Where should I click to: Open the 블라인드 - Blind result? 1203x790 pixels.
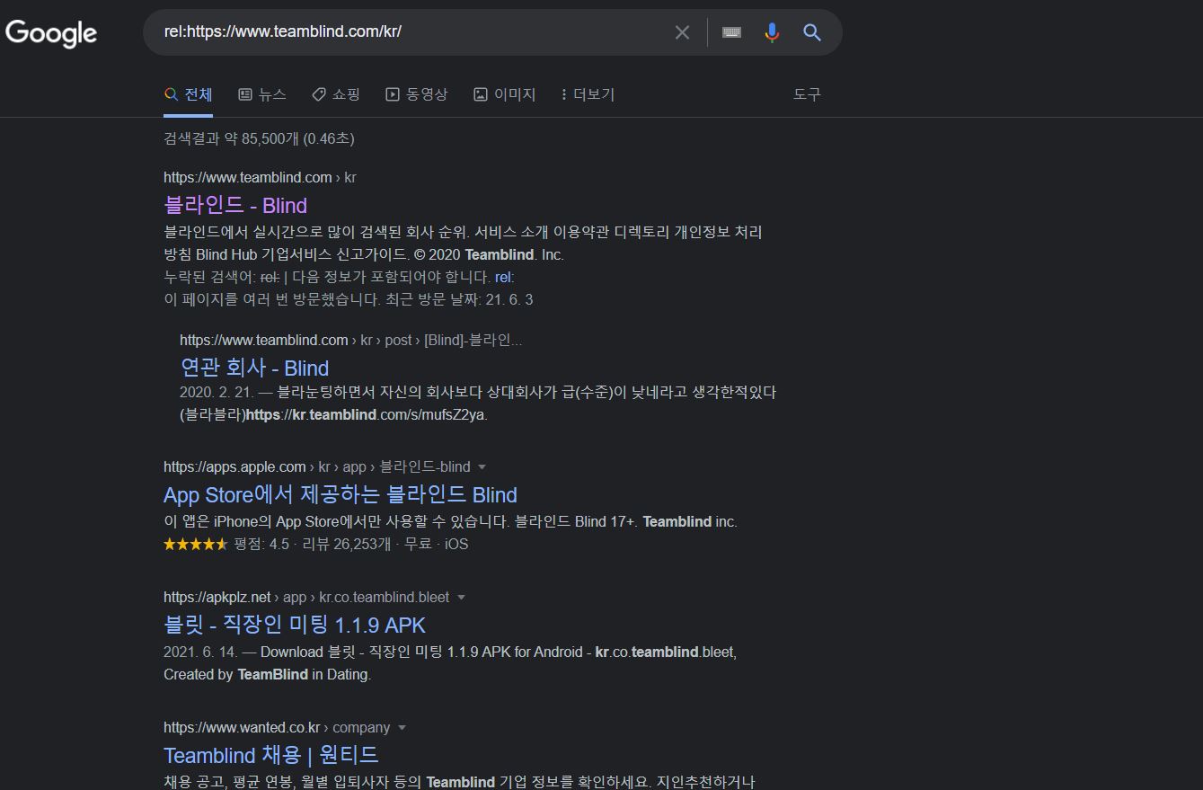click(235, 205)
